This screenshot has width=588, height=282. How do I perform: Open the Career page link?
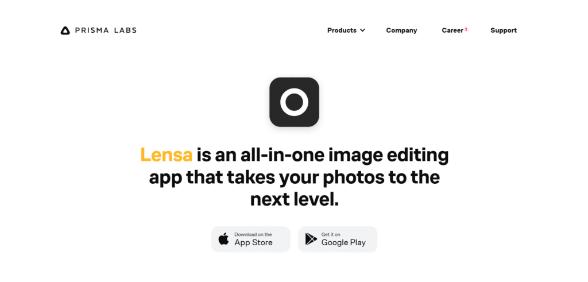pyautogui.click(x=452, y=30)
